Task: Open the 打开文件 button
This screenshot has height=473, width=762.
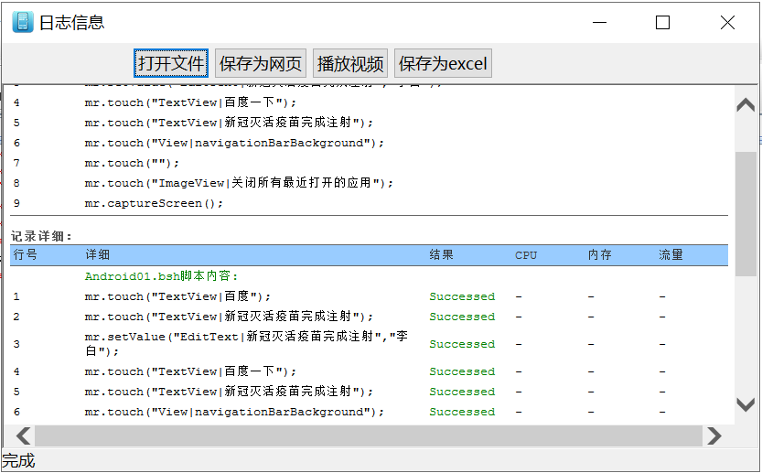Action: pos(171,63)
